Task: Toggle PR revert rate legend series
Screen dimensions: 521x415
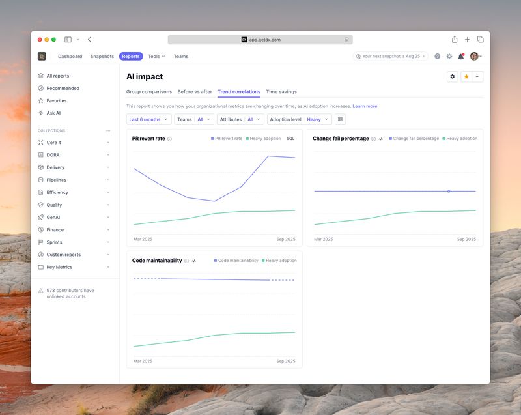Action: click(x=227, y=139)
